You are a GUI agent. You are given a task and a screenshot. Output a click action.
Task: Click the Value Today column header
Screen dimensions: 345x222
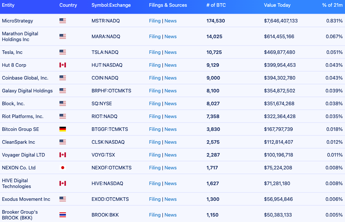pos(277,5)
